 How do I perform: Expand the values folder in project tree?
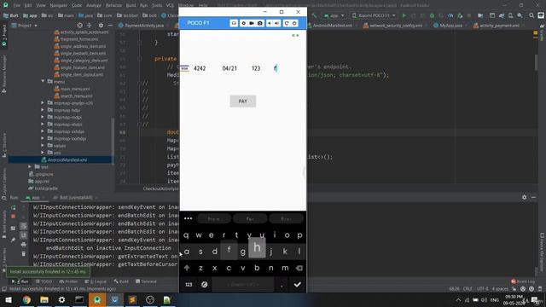[x=43, y=146]
